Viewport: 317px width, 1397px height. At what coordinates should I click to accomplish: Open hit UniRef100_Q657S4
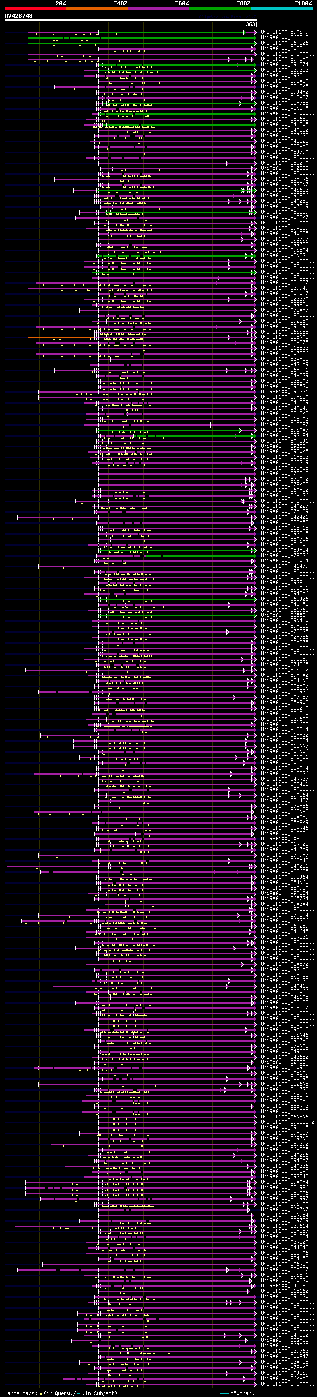coord(284,898)
